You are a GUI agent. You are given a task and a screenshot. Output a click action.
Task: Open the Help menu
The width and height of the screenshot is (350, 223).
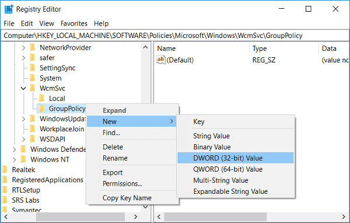[x=101, y=23]
